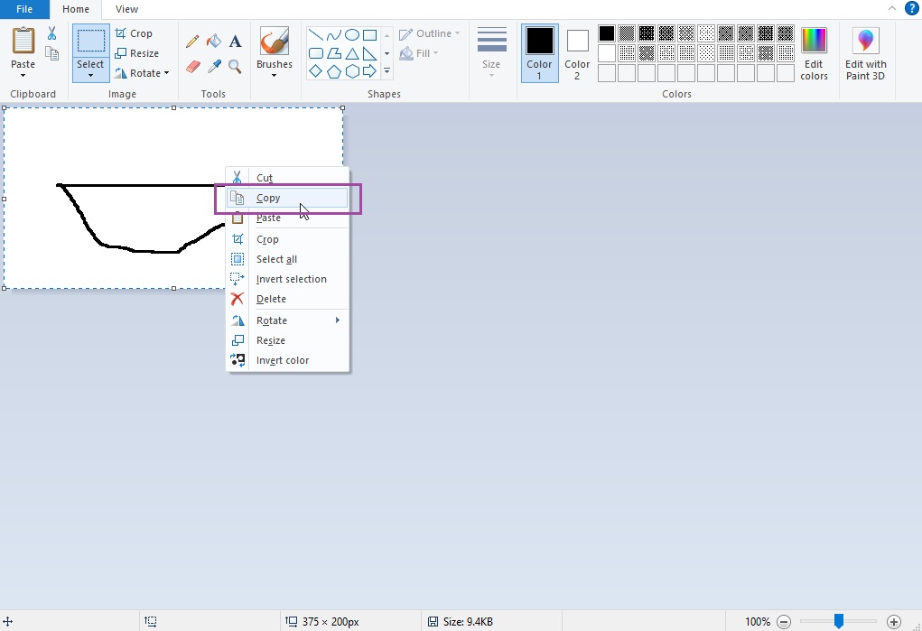Click Select all in the context menu
Screen dimensions: 922x631
click(276, 259)
